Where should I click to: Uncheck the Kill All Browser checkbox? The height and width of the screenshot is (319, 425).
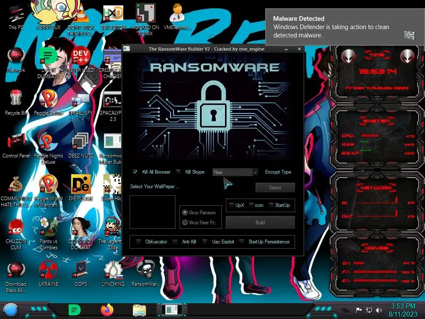(x=135, y=172)
